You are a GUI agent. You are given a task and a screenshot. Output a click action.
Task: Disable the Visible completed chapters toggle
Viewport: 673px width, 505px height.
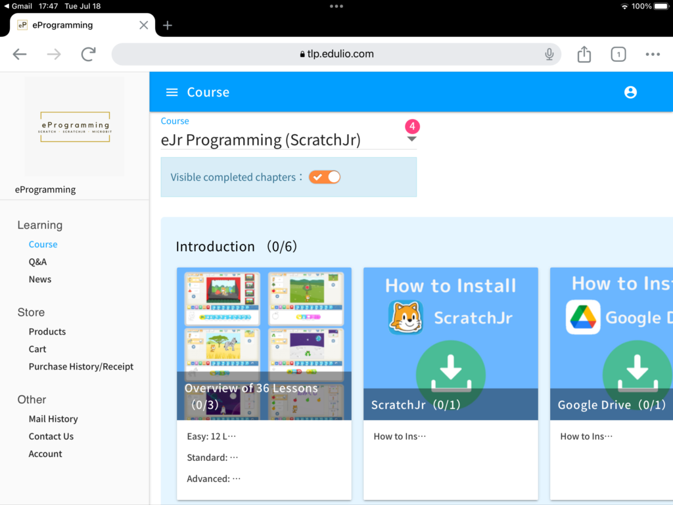(324, 177)
